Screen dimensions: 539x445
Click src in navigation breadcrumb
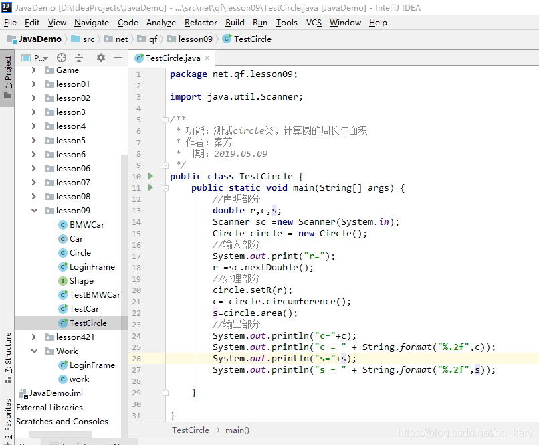82,39
